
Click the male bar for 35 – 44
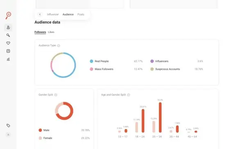pos(177,129)
